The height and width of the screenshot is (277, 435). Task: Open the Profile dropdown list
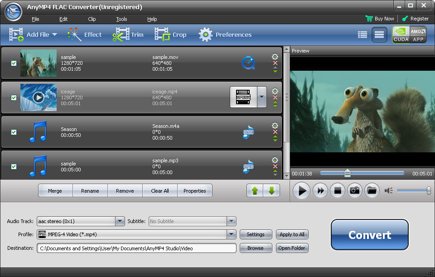tap(232, 234)
